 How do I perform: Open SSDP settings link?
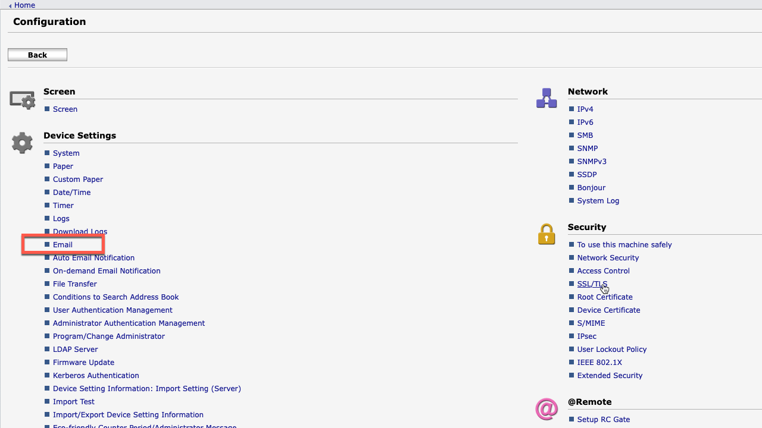point(587,175)
